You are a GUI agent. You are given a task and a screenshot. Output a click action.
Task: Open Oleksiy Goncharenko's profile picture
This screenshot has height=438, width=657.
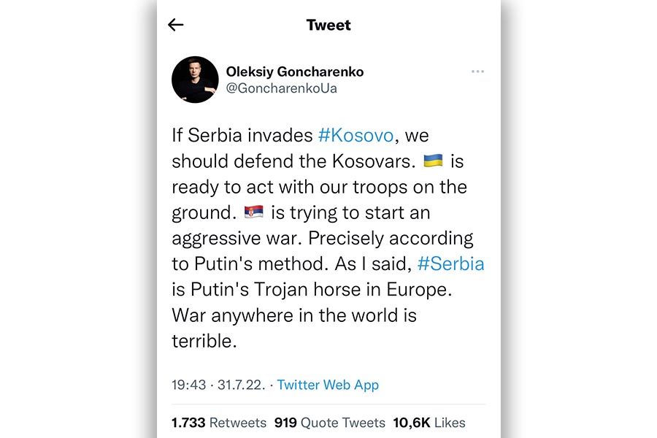tap(195, 80)
